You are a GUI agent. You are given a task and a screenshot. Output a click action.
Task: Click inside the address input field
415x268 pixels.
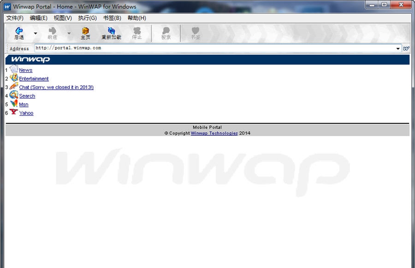coord(138,48)
